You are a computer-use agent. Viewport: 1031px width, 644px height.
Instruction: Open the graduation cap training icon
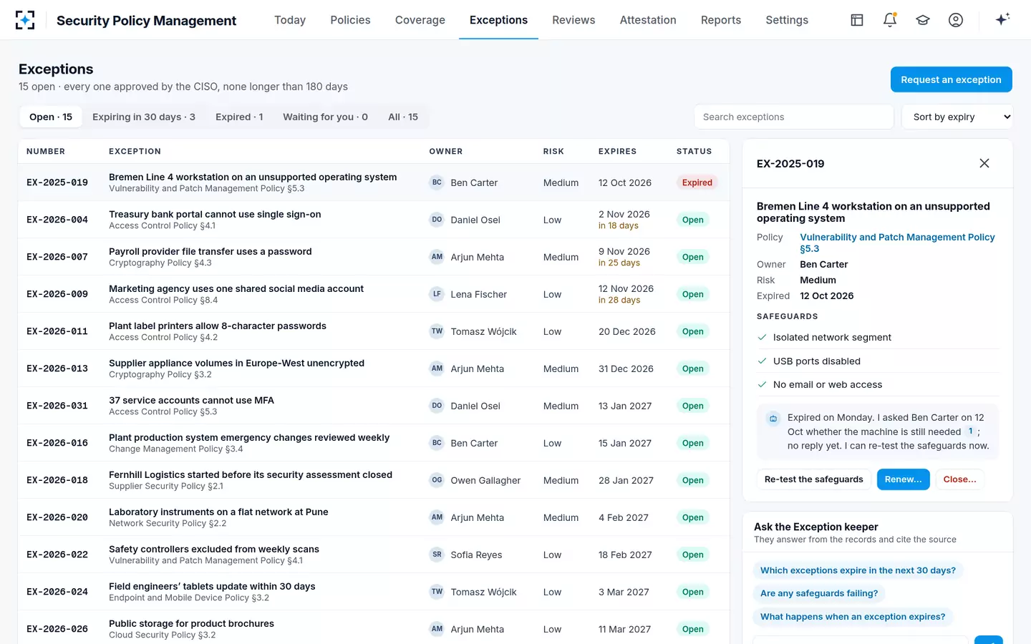coord(923,20)
